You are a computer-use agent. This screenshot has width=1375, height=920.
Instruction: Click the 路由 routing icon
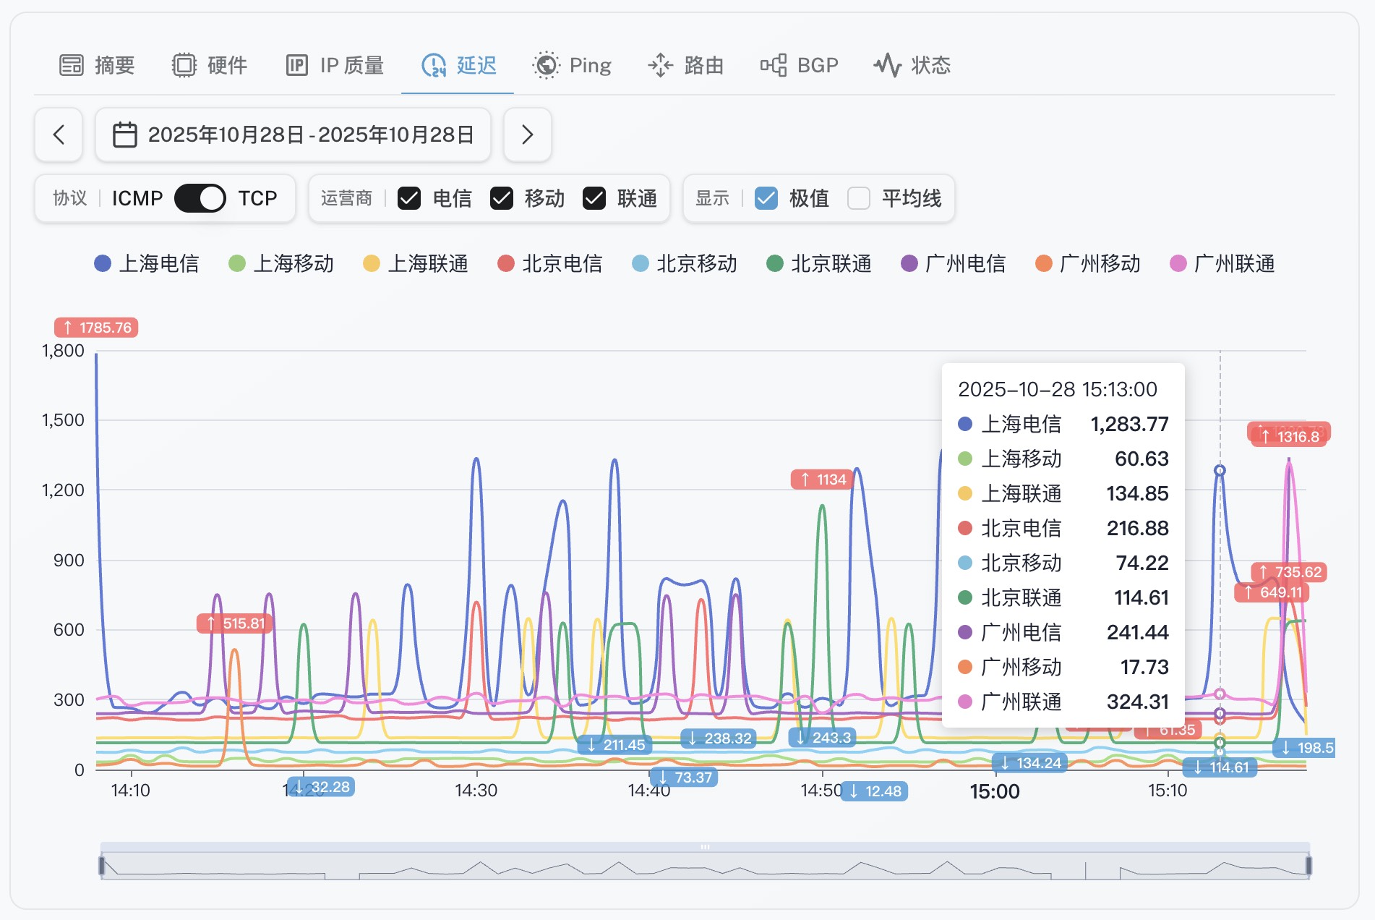coord(660,65)
